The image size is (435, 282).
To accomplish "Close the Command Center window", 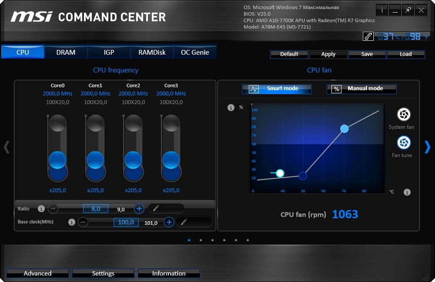I will pyautogui.click(x=421, y=10).
